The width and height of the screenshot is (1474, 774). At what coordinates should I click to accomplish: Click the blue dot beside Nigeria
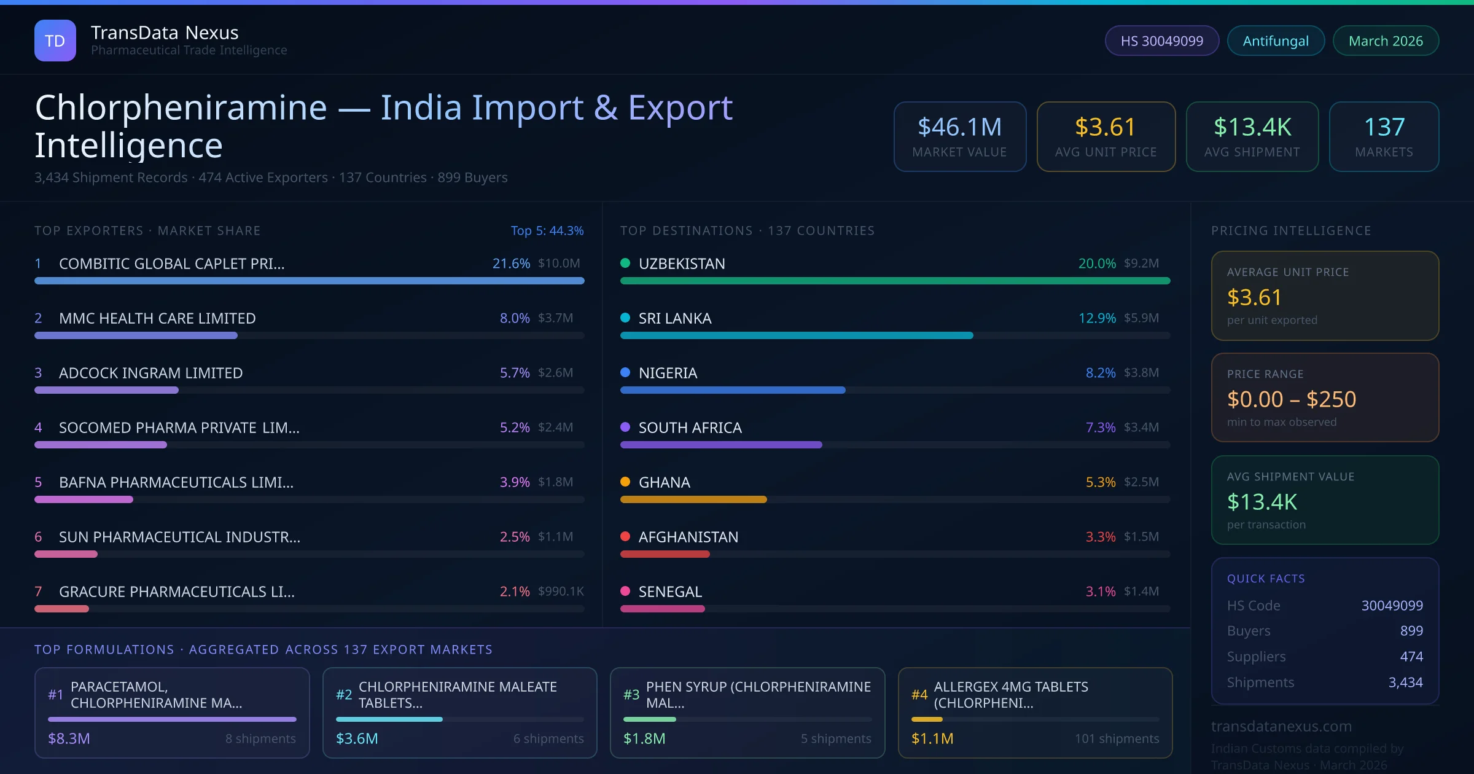click(x=625, y=372)
